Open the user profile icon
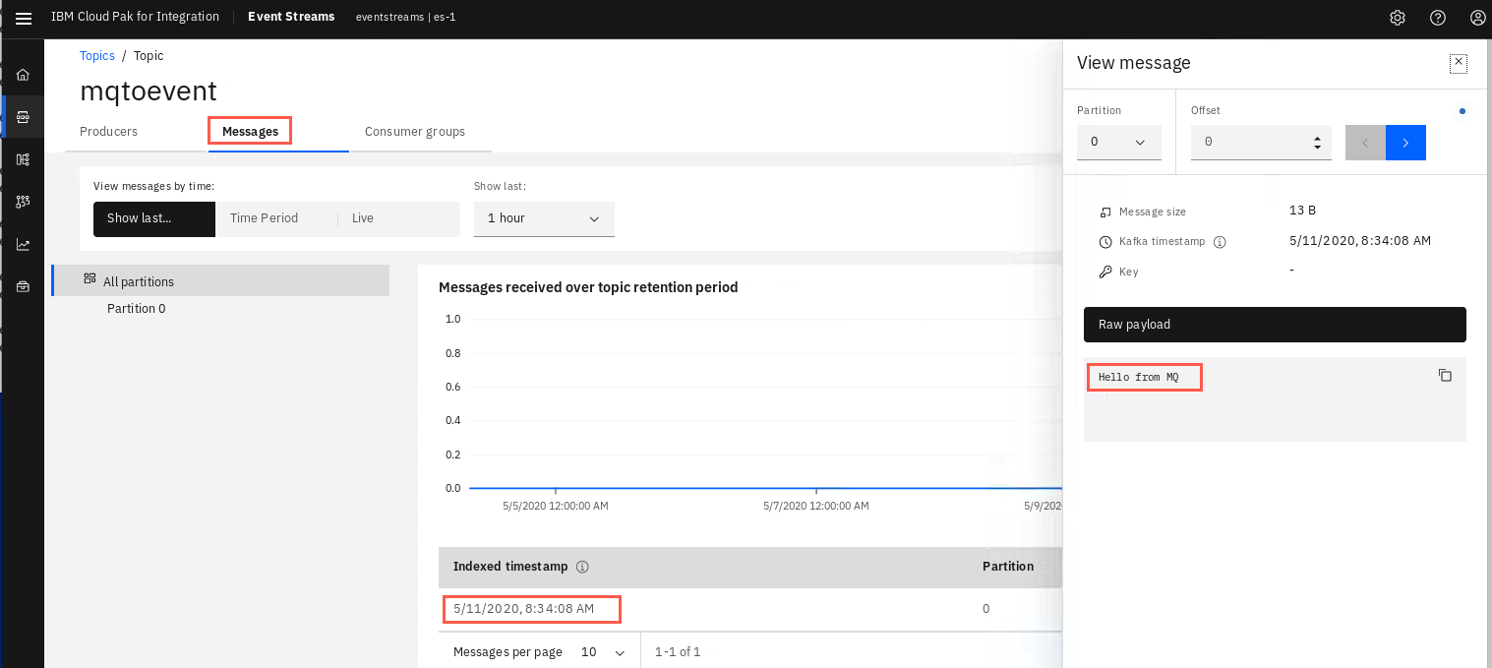The width and height of the screenshot is (1492, 668). [x=1477, y=18]
